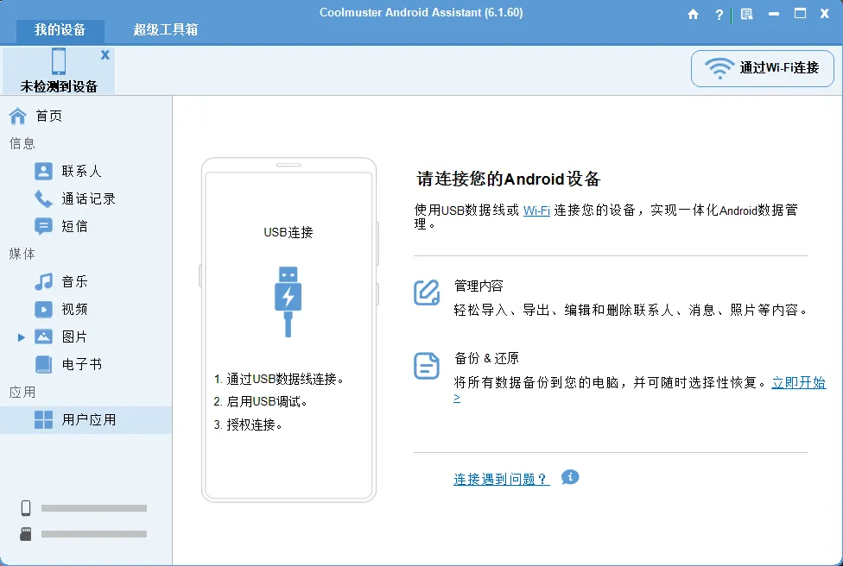Expand the 图片 tree arrow
The image size is (843, 566).
coord(21,337)
